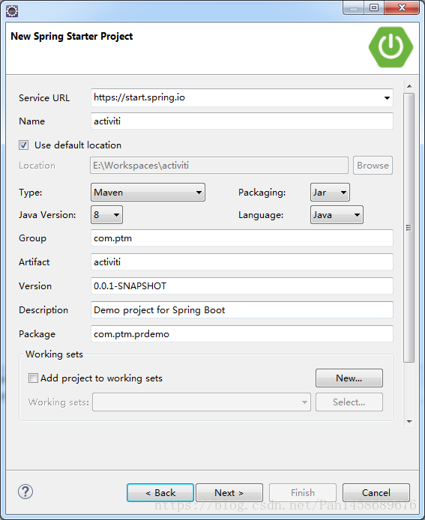Click the vertical scrollbar thumb
The height and width of the screenshot is (520, 425).
[x=409, y=228]
